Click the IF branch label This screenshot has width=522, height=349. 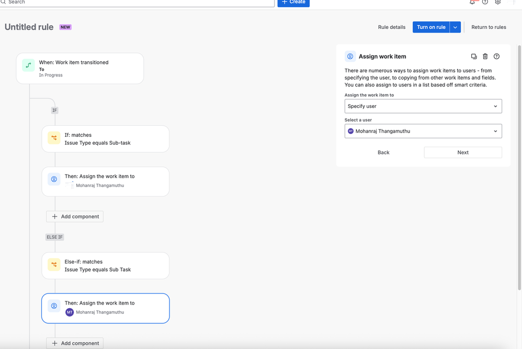click(54, 110)
